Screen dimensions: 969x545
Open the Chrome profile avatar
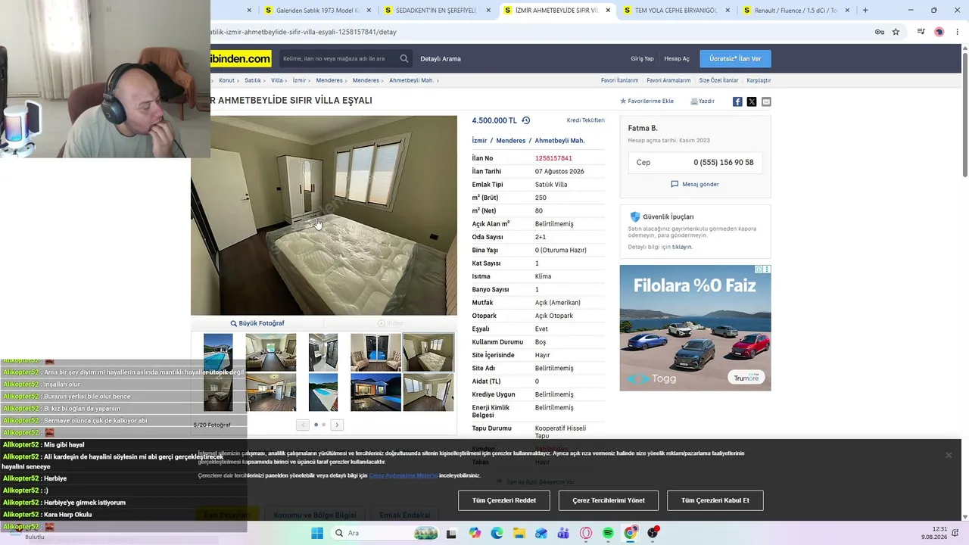click(939, 32)
